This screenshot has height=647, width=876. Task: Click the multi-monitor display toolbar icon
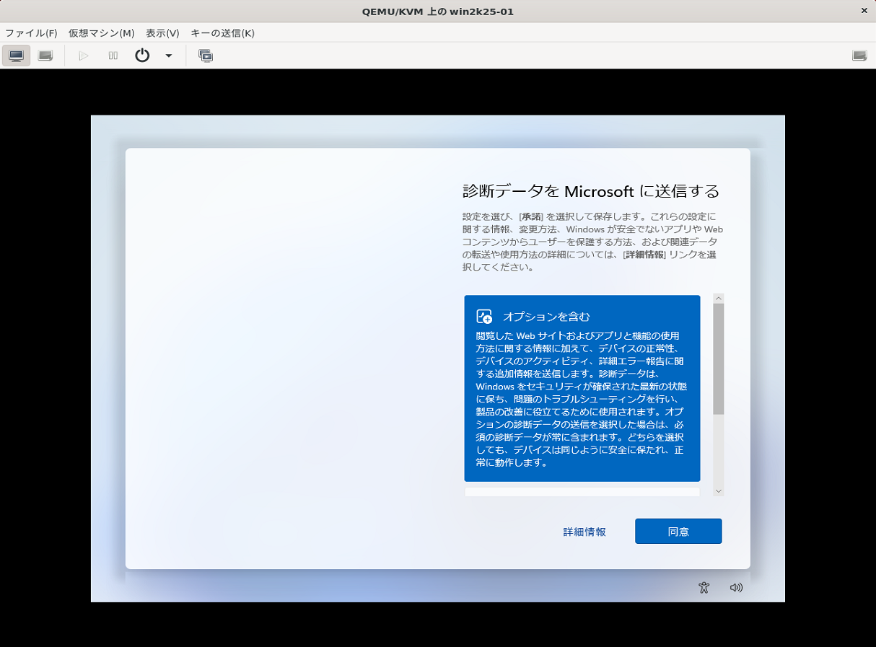coord(206,55)
